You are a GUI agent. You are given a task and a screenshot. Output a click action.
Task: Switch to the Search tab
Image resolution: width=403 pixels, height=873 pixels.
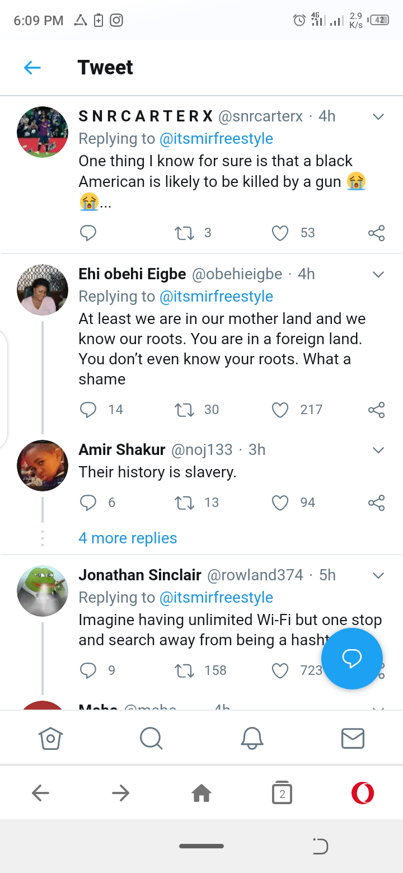[x=151, y=738]
